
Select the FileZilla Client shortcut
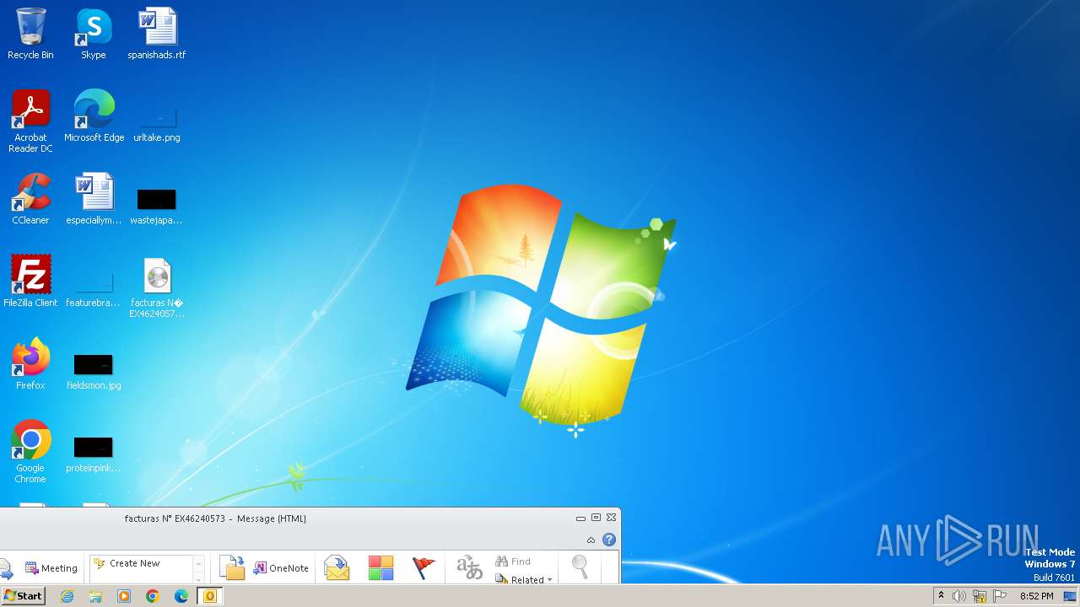click(x=30, y=282)
